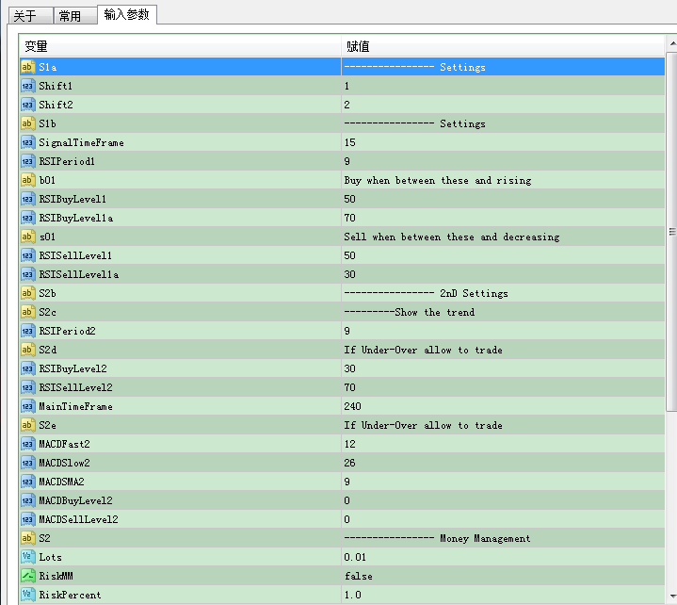
Task: Select the MACDSMA2 variable name
Action: [x=62, y=482]
